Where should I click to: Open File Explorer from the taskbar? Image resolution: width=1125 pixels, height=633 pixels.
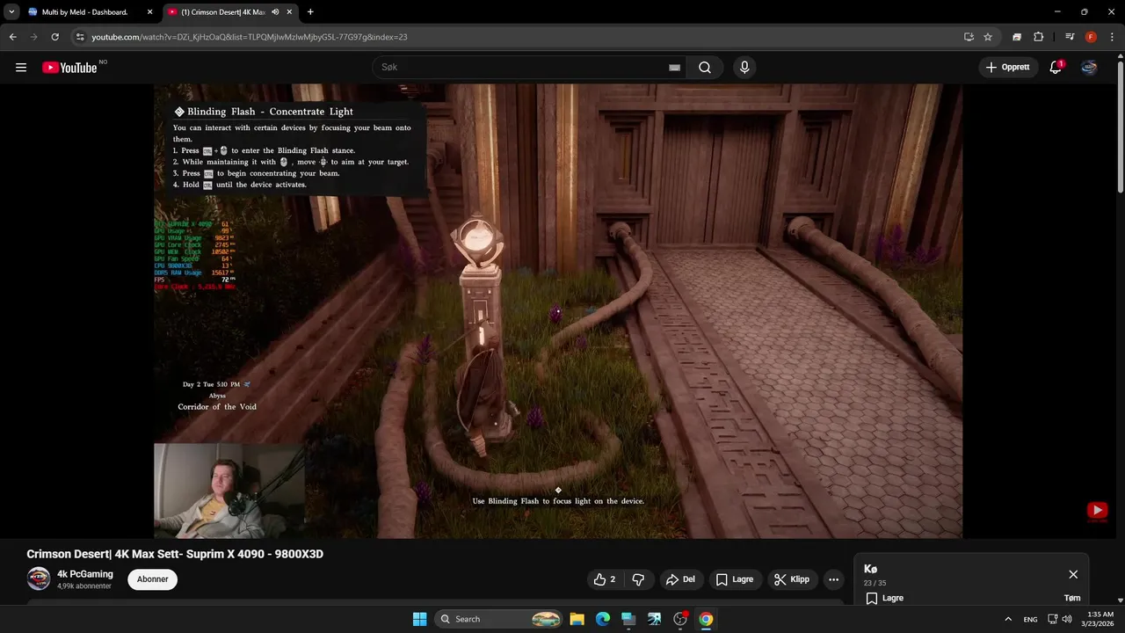pos(577,619)
